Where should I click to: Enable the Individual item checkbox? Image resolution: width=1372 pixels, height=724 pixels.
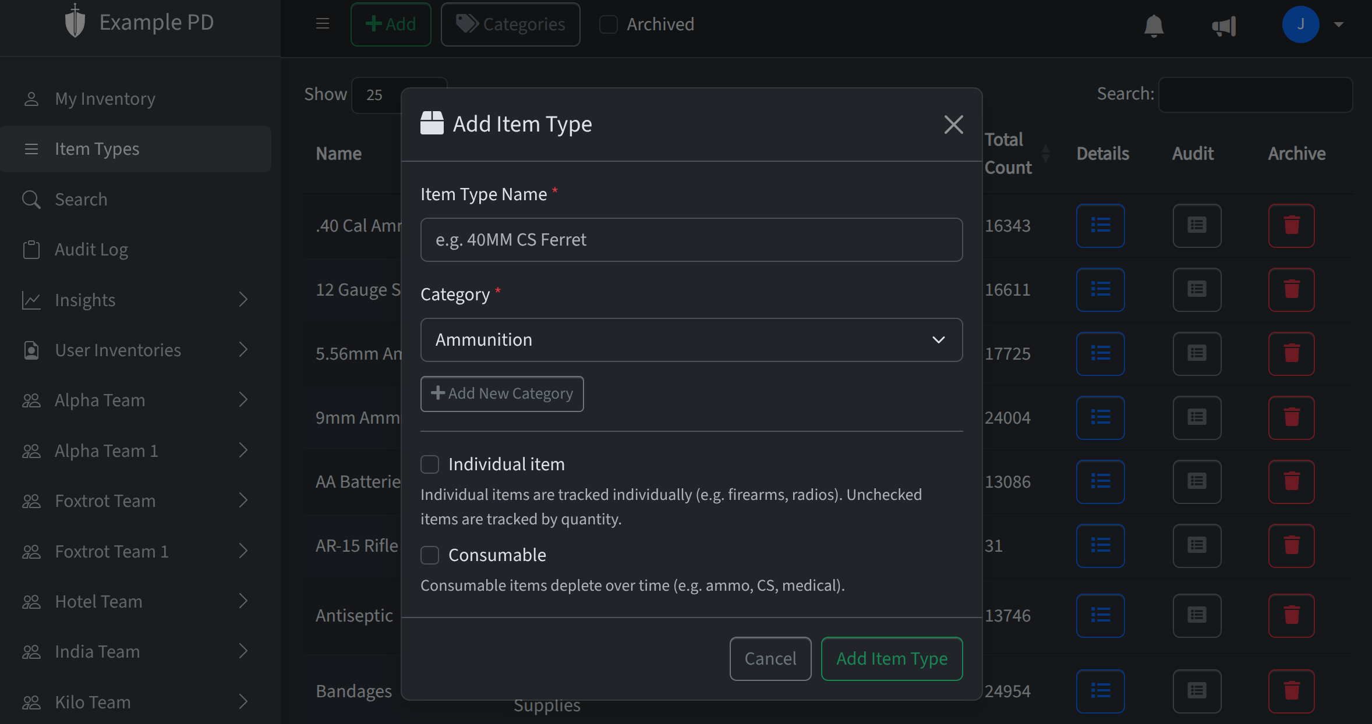point(429,464)
